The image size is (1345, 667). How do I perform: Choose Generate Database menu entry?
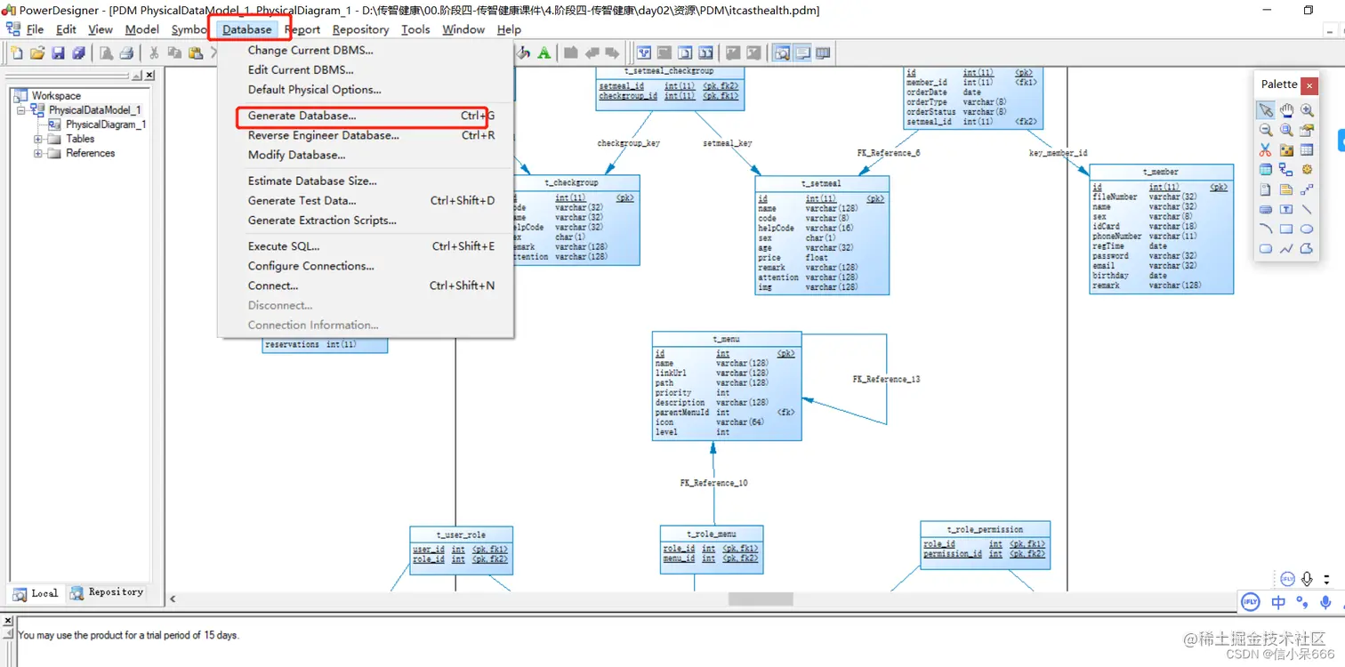tap(366, 116)
